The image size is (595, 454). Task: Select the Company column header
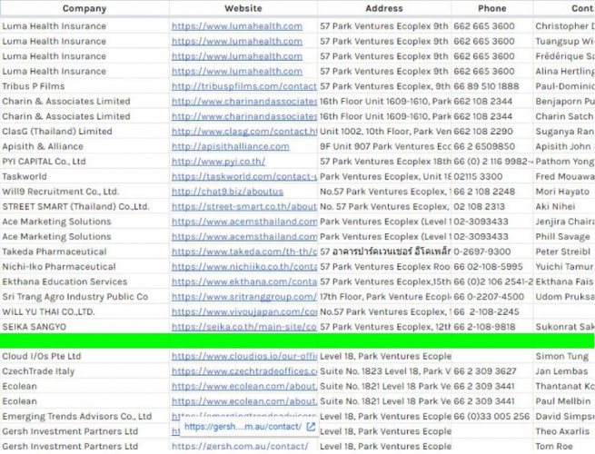84,8
